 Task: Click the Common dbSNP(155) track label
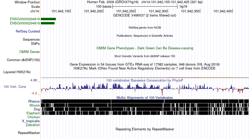(x=23, y=60)
